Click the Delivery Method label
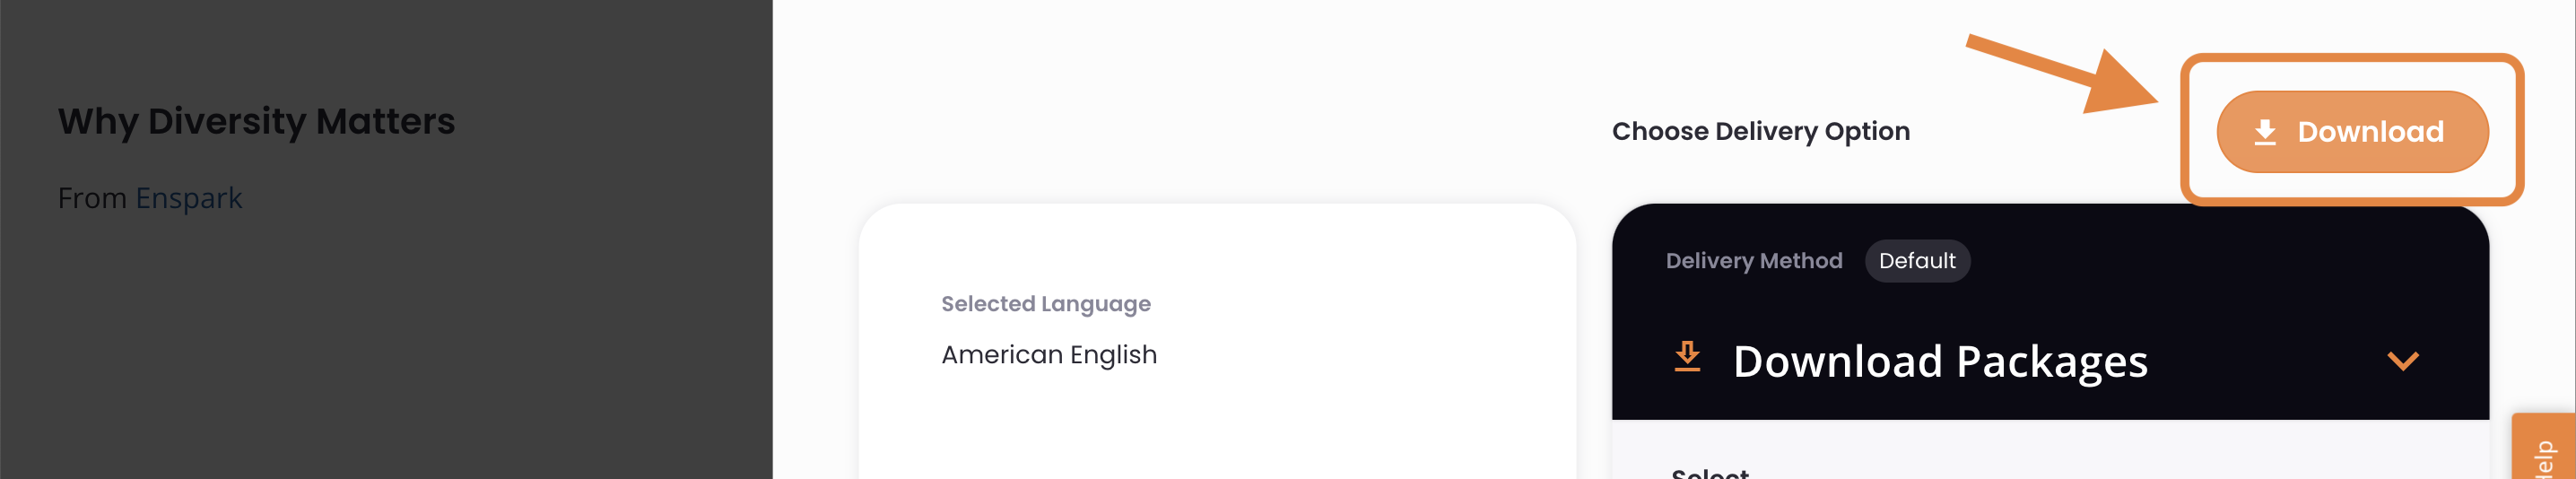 pos(1754,261)
